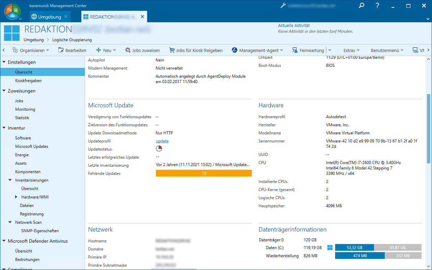This screenshot has height=270, width=432.
Task: Close the REDAKTION tab
Action: coord(142,17)
